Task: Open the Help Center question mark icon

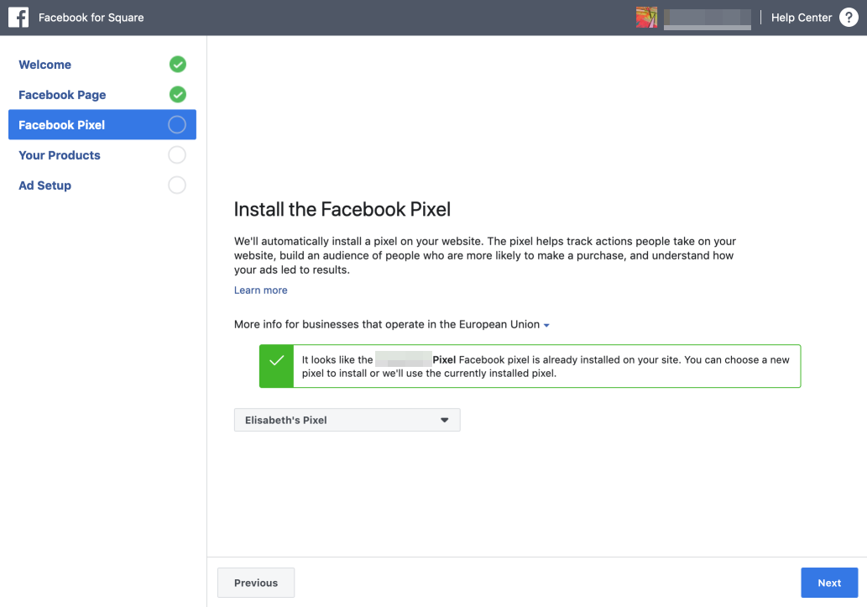Action: coord(849,17)
